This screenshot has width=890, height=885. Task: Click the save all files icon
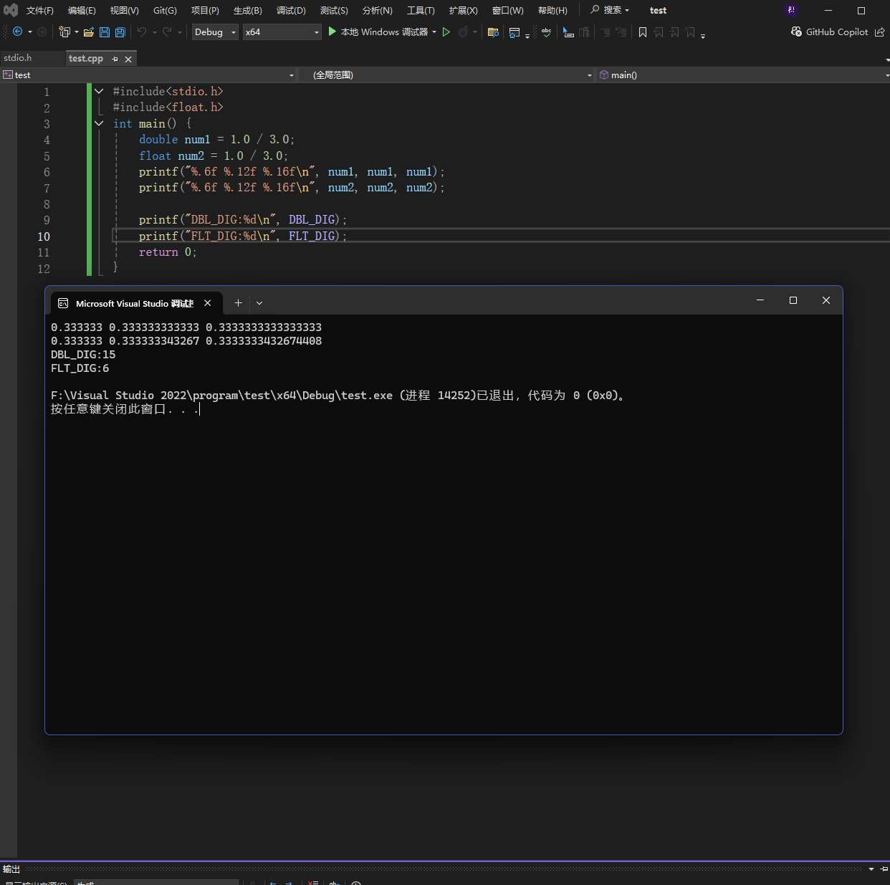coord(120,32)
